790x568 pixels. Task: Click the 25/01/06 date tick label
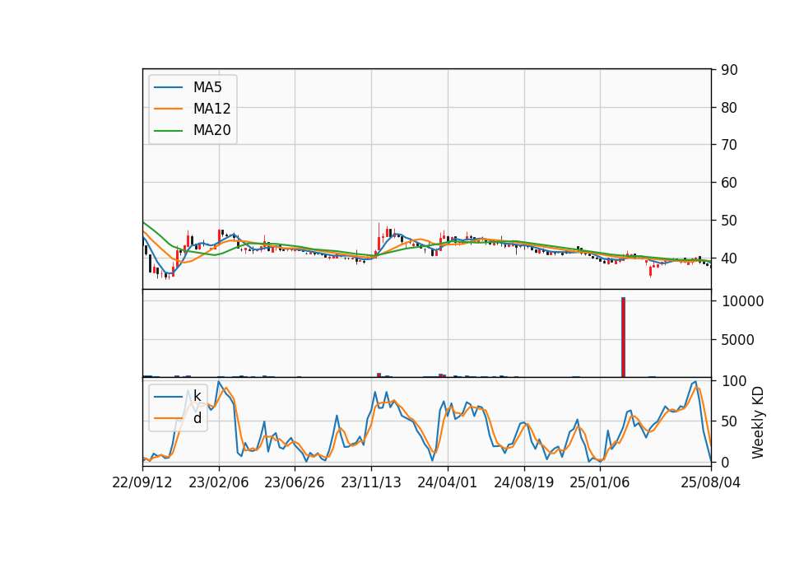coord(600,482)
